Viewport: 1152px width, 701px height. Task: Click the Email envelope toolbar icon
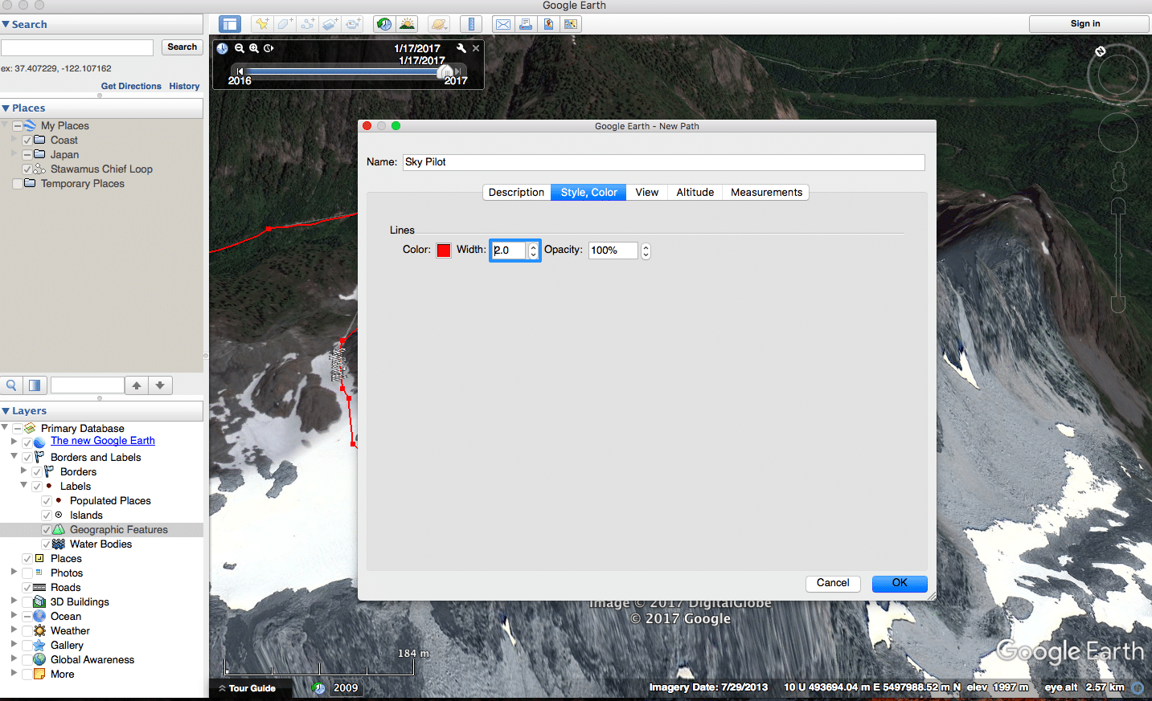click(503, 24)
